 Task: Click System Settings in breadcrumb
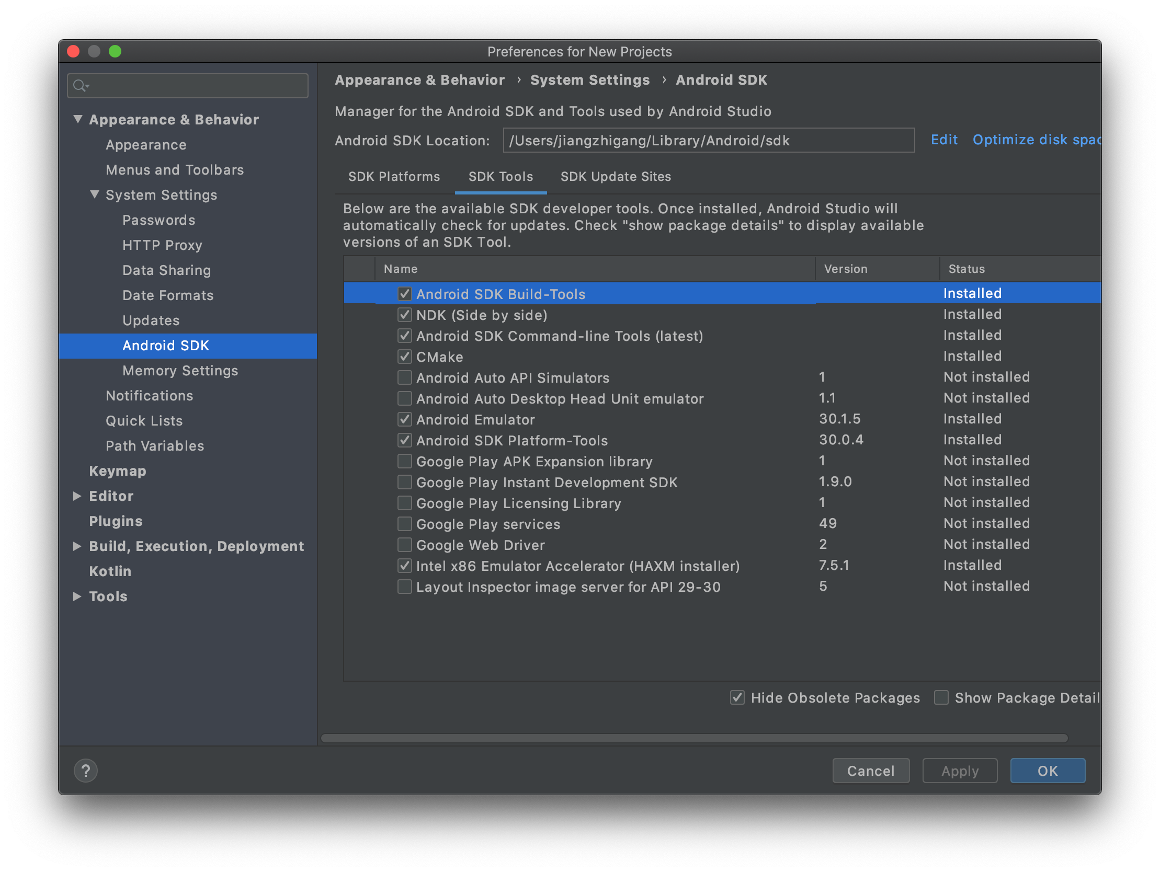(x=589, y=79)
